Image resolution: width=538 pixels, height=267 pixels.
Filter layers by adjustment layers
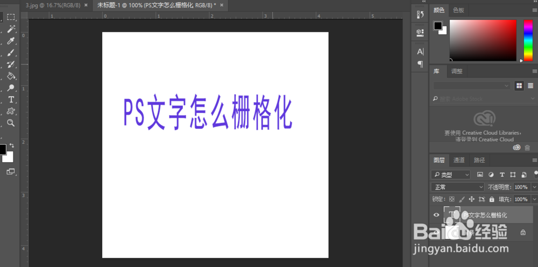(491, 175)
